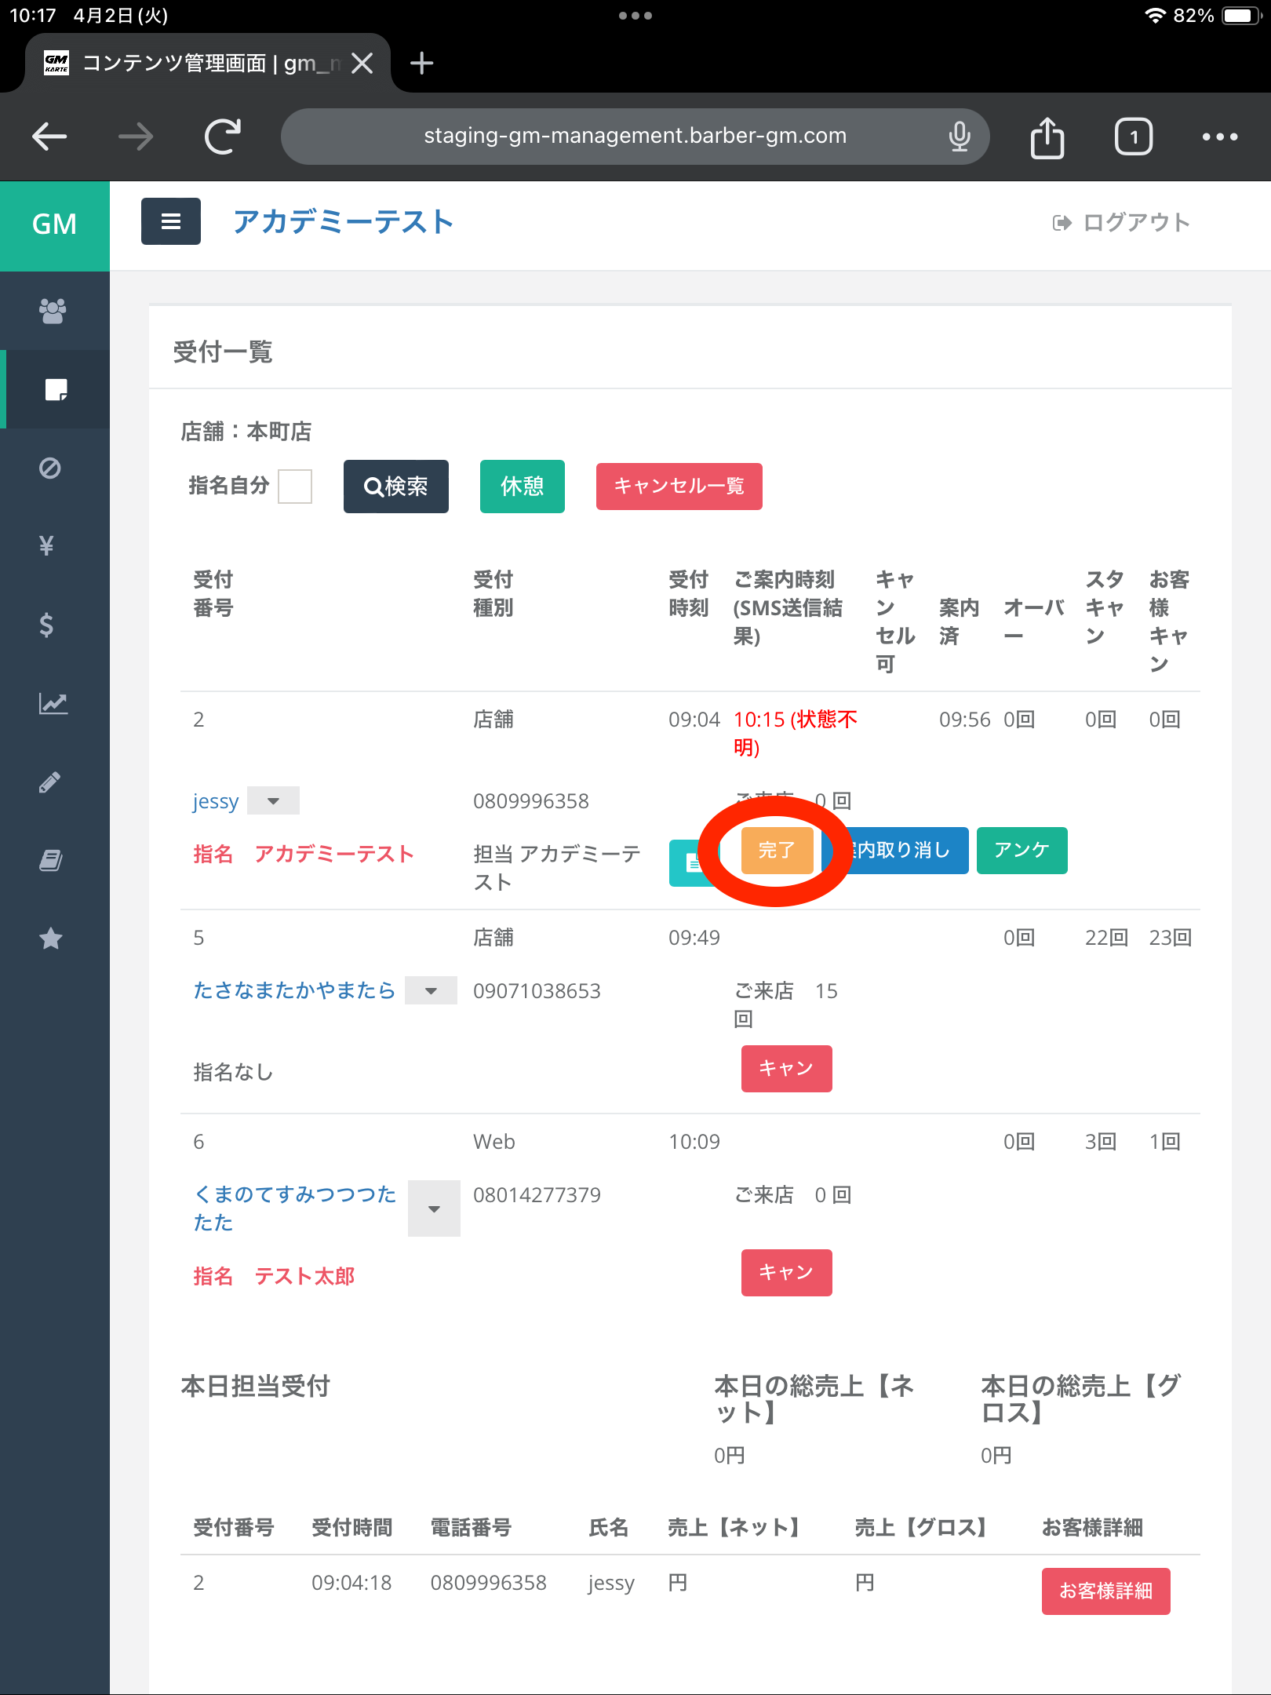Open the browser three-dot menu
The width and height of the screenshot is (1271, 1695).
click(x=1219, y=137)
